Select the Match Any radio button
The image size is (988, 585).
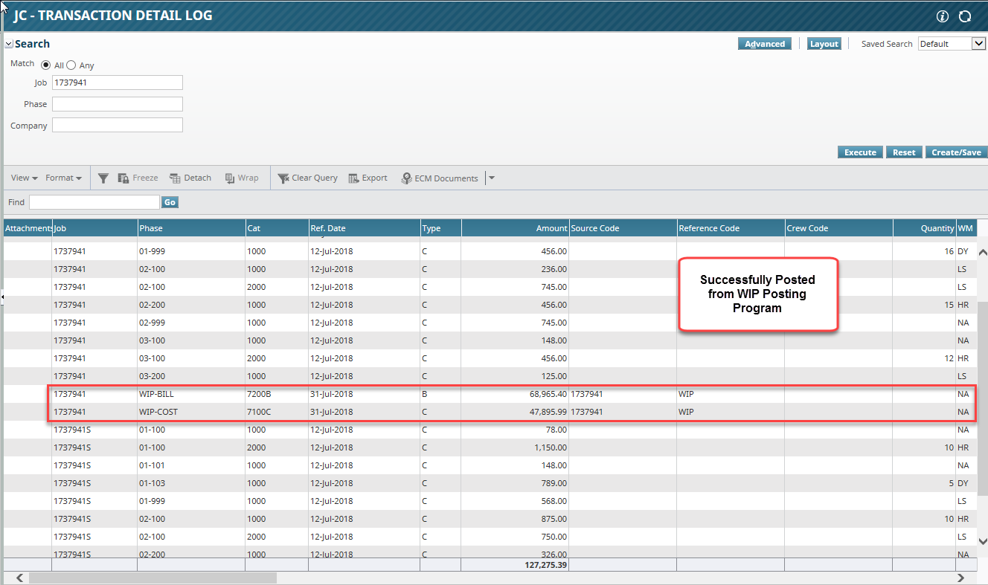coord(71,63)
